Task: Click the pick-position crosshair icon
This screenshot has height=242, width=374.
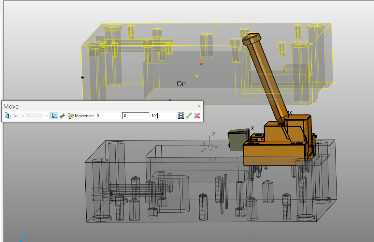Action: pos(181,115)
